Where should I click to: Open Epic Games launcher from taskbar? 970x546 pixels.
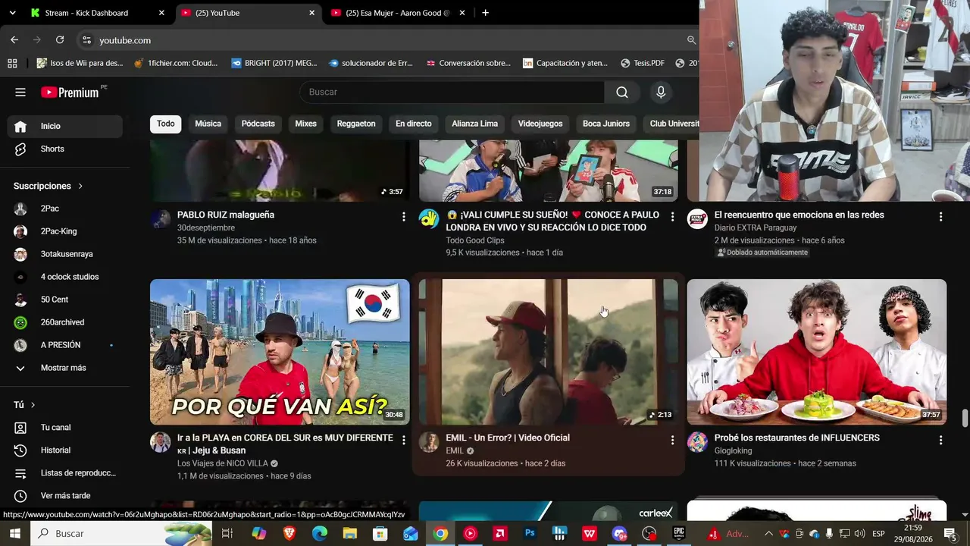679,533
